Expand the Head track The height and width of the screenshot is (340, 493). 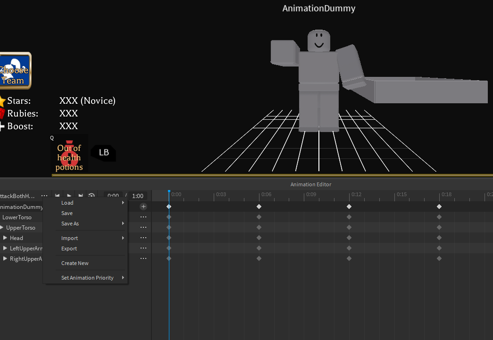(x=5, y=238)
